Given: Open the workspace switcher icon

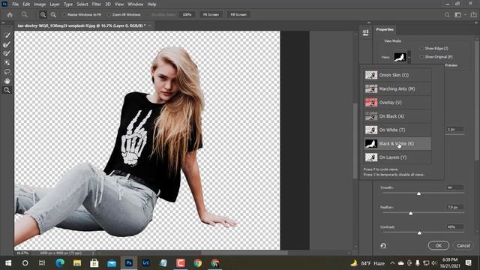Looking at the screenshot, I should 458,15.
